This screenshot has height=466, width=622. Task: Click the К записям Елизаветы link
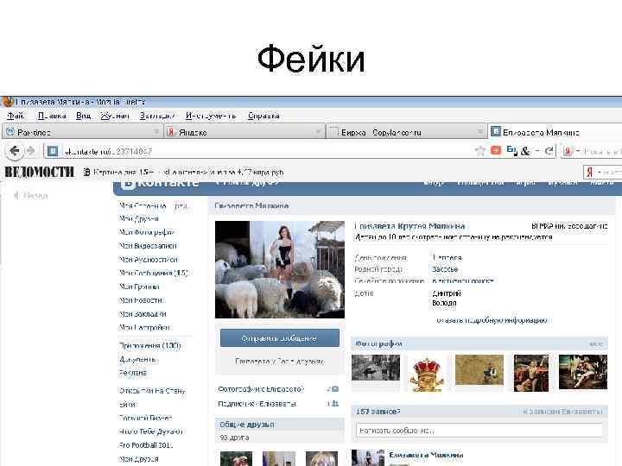coord(562,412)
